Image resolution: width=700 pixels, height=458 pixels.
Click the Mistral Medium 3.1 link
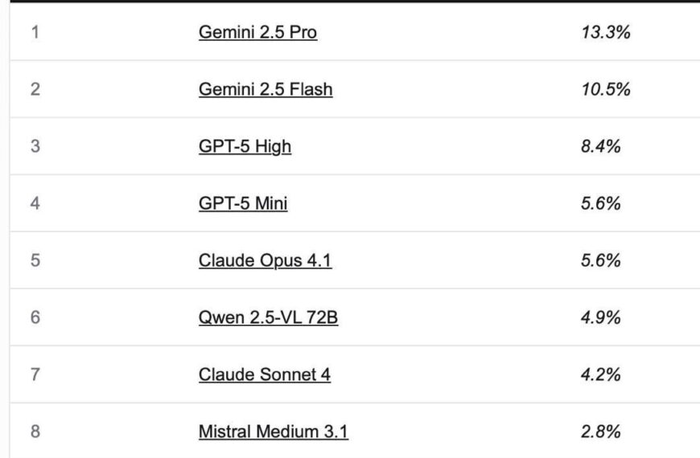click(273, 432)
